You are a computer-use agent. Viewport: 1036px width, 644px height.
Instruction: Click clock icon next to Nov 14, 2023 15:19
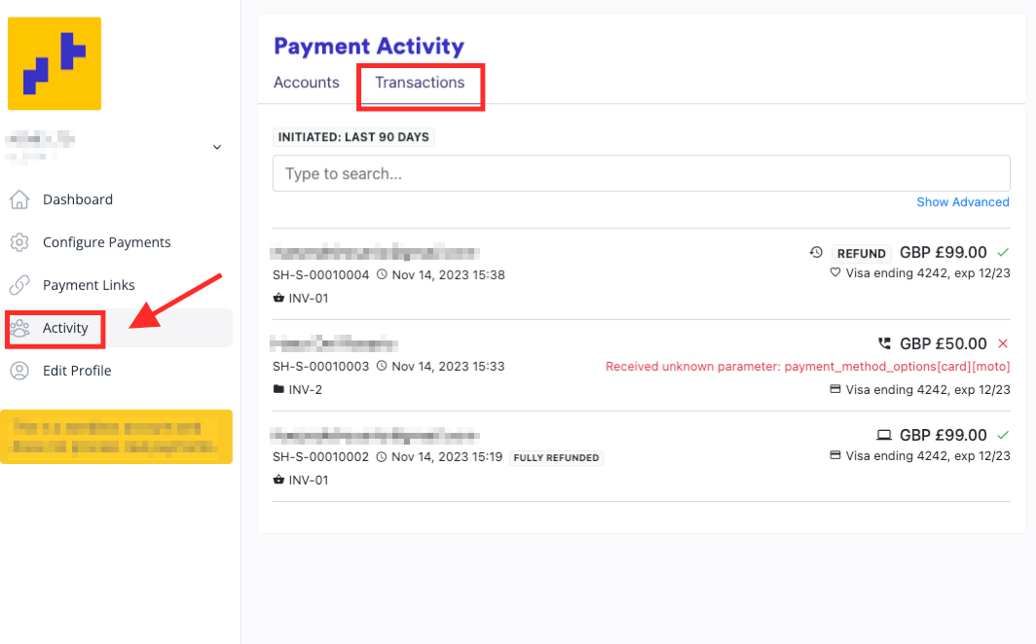tap(382, 456)
